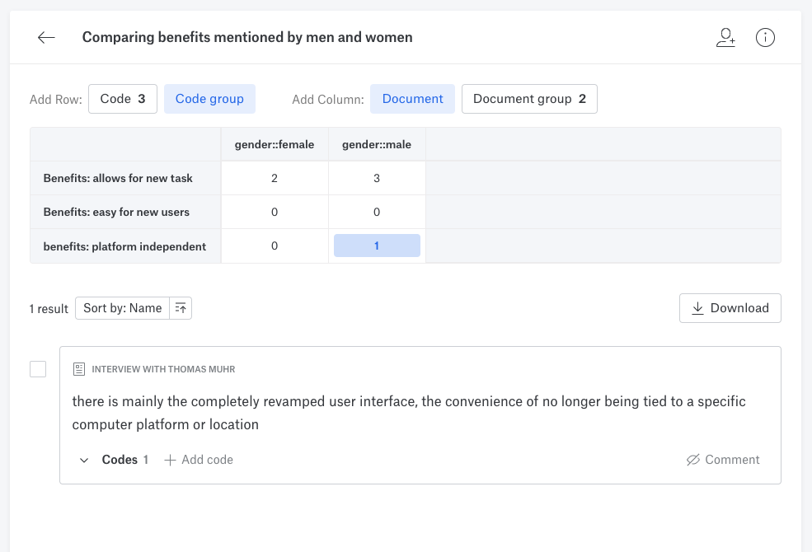
Task: Toggle Code group row option
Action: [x=209, y=99]
